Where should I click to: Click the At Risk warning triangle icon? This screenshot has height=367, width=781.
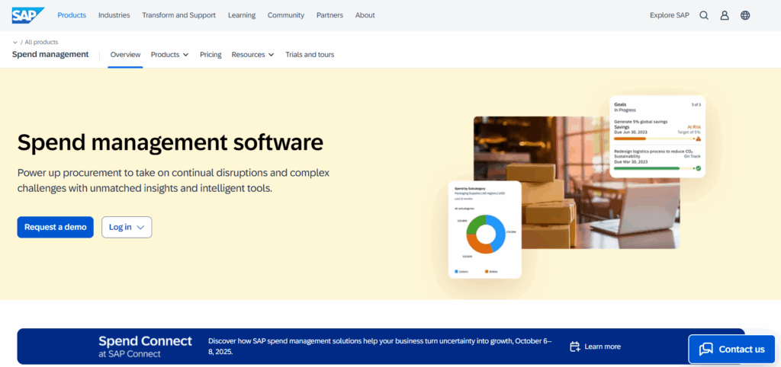pos(699,139)
